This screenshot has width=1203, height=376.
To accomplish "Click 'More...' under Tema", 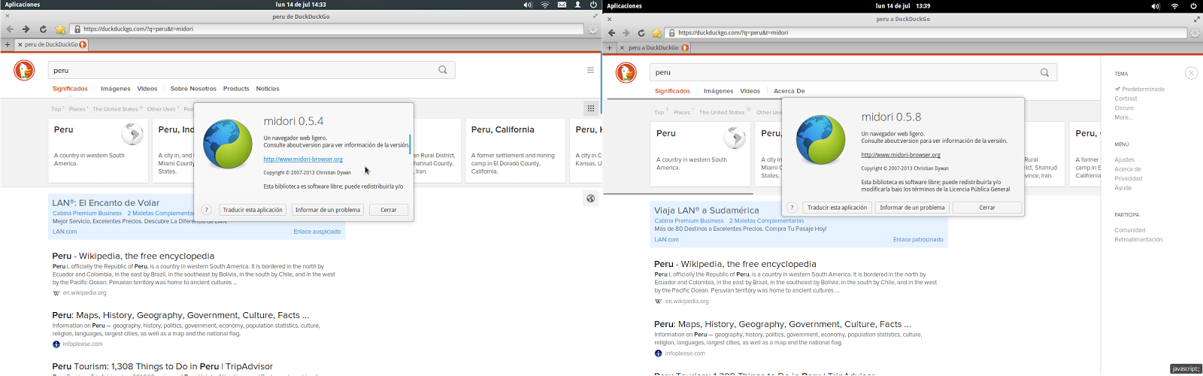I will (1123, 117).
